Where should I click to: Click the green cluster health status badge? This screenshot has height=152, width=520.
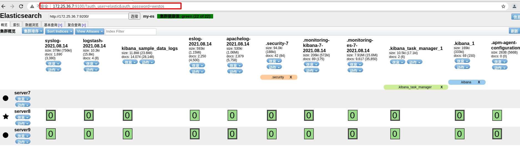[185, 16]
